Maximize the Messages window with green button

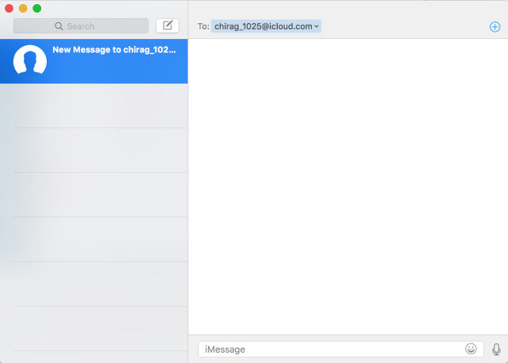click(x=37, y=8)
